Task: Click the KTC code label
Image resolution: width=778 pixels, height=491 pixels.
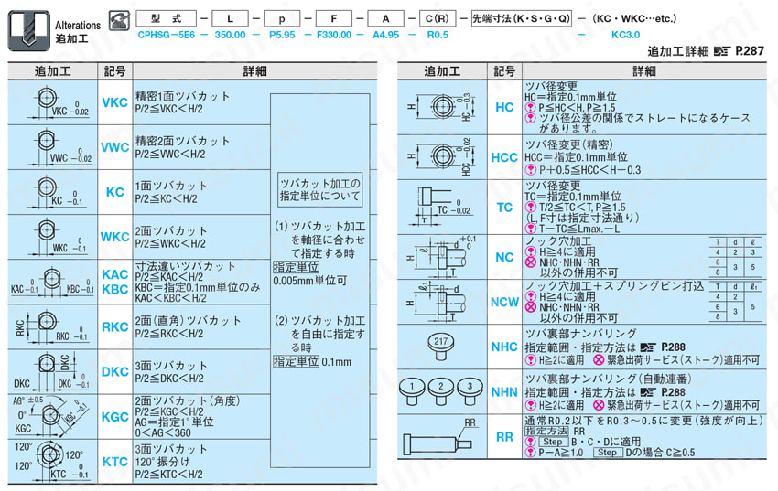Action: point(115,461)
